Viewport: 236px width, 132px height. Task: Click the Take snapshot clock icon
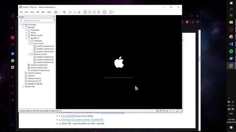click(70, 12)
